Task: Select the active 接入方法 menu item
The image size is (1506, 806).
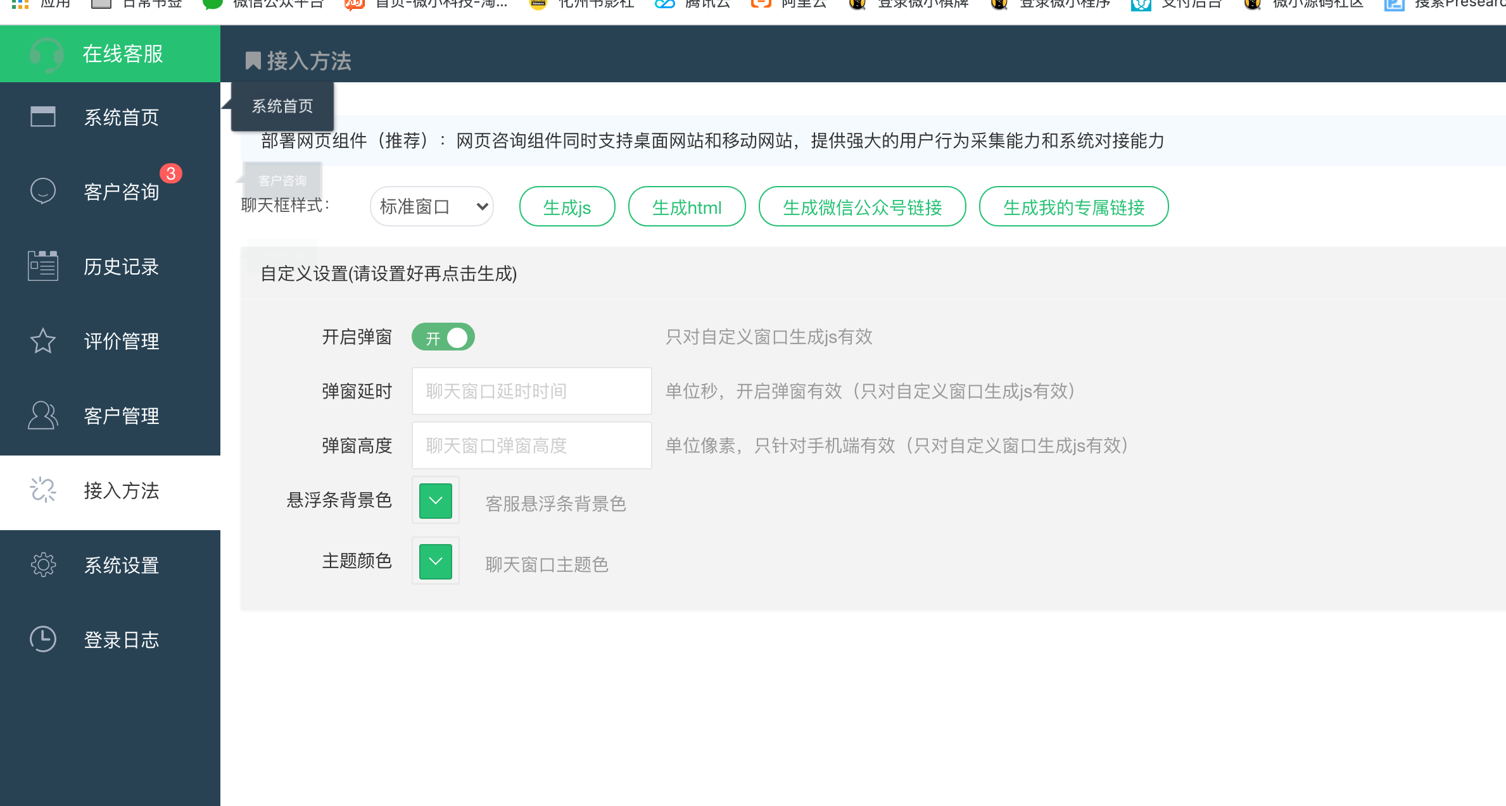Action: (x=110, y=492)
